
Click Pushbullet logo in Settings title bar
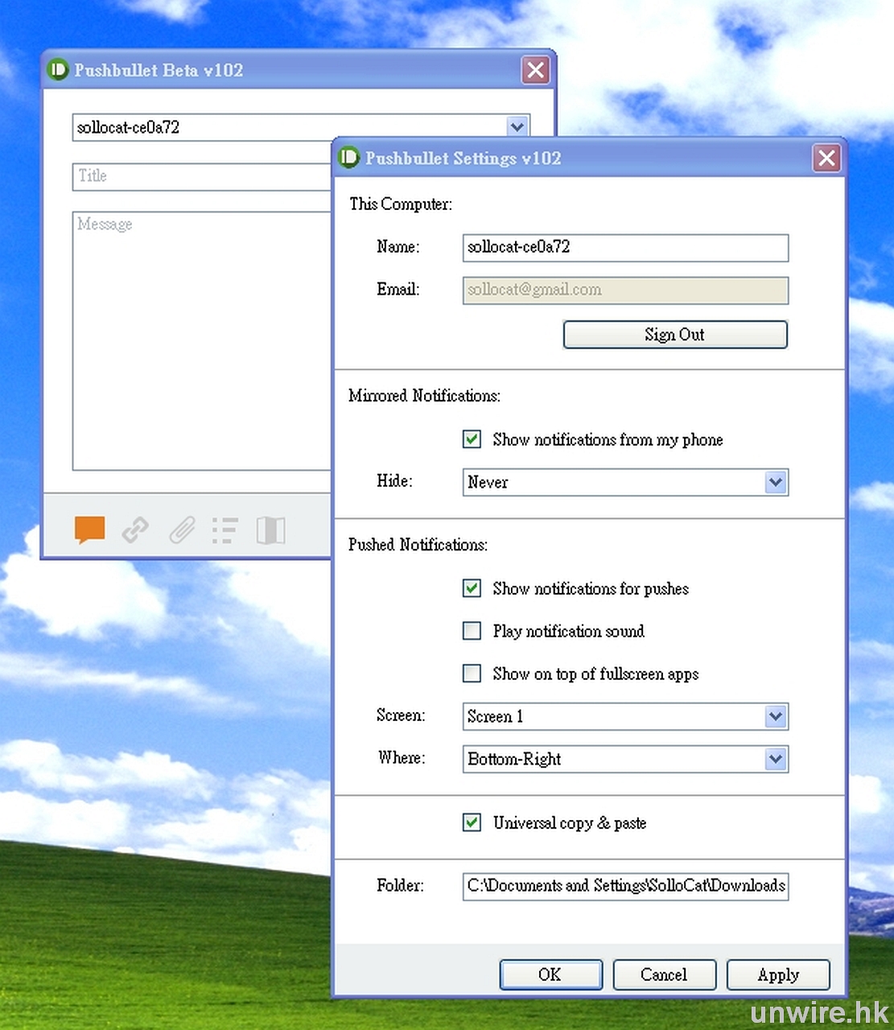click(x=349, y=158)
